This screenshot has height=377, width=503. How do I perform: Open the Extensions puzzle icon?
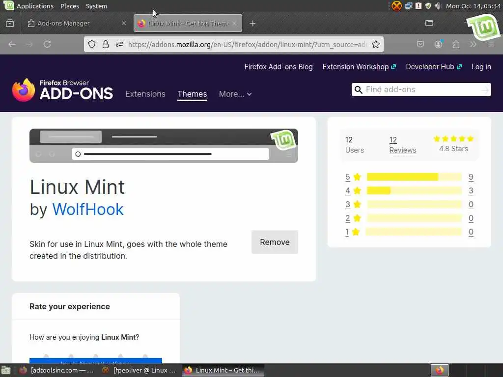pos(456,44)
